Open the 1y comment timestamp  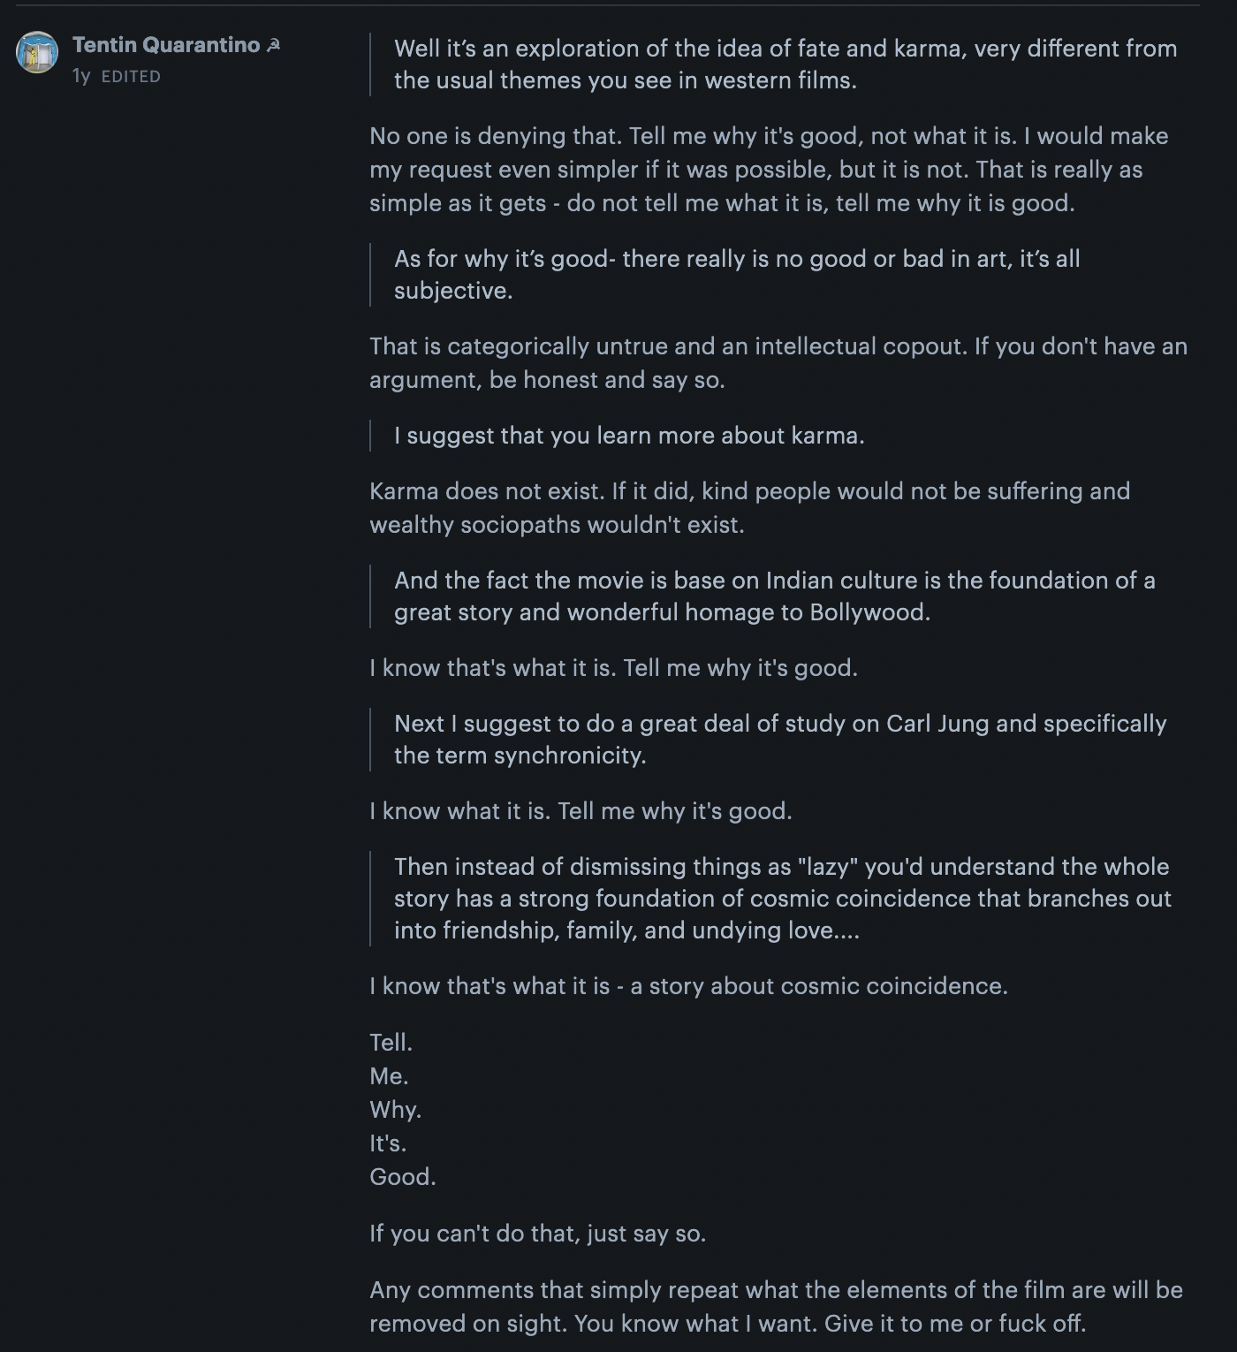click(x=81, y=76)
